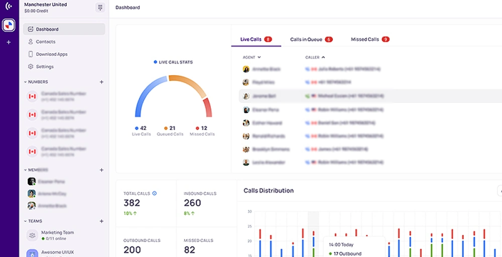
Task: Select the Manchester United workspace logo
Action: 9,25
